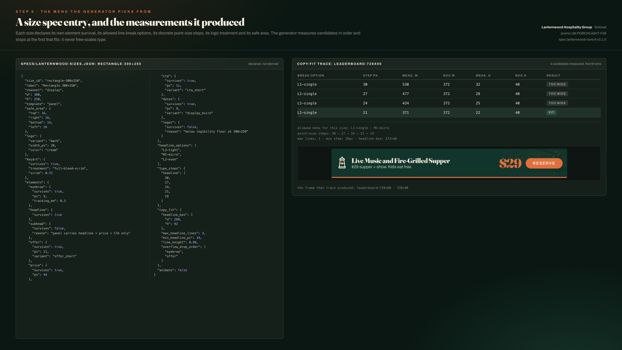Click 'Lanternwood Hospitality Group' in the header
622x350 pixels.
(567, 27)
